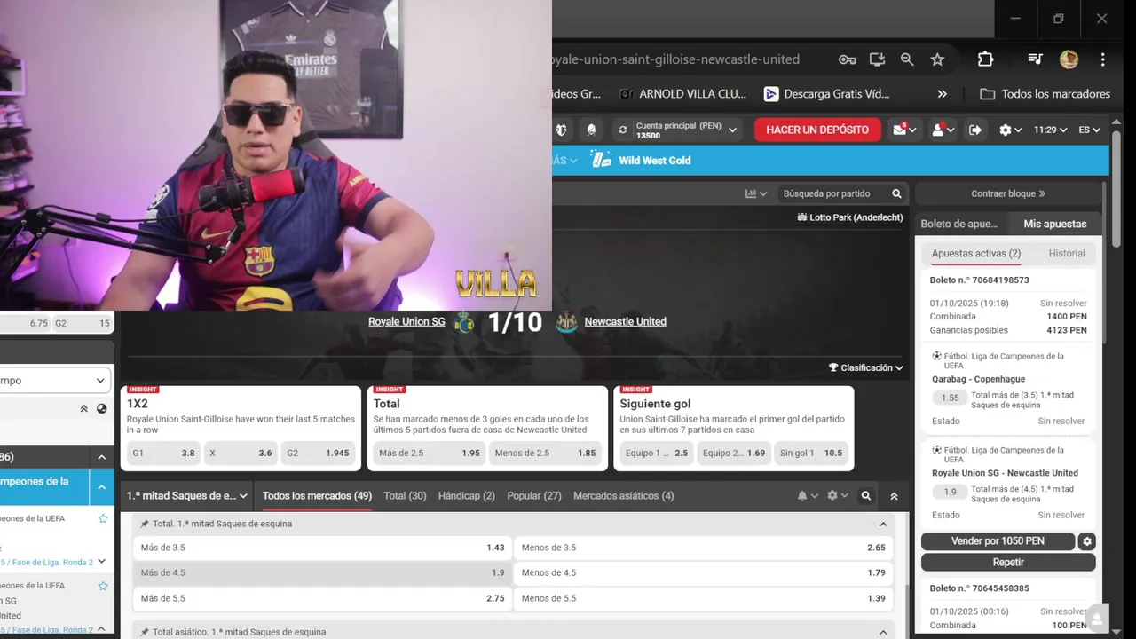Click the search icon in the markets tab bar
The height and width of the screenshot is (639, 1136).
pos(866,496)
